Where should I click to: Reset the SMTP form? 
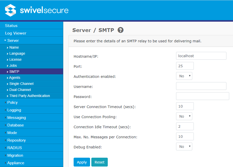pos(99,162)
